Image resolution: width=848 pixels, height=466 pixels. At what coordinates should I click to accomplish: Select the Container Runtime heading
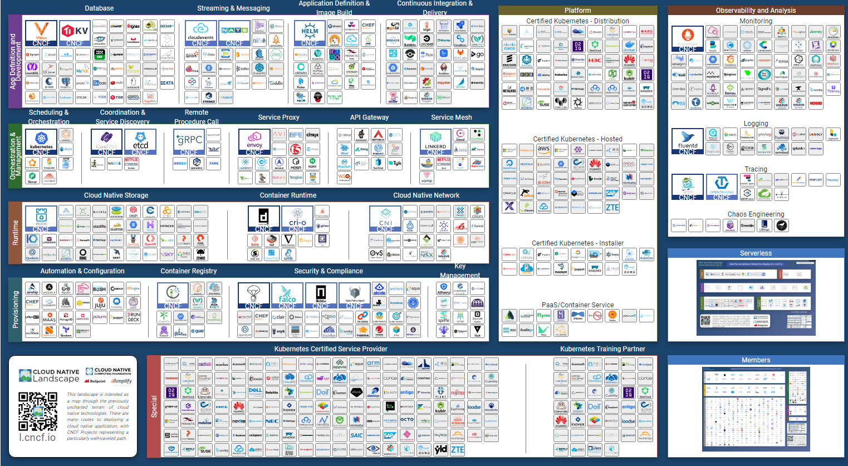click(x=288, y=195)
